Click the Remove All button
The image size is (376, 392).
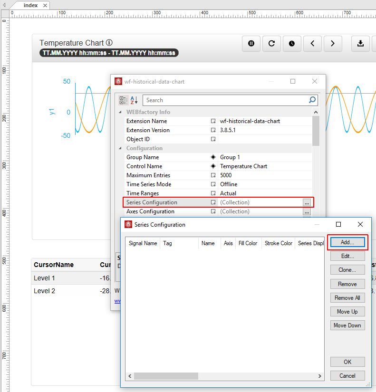tap(347, 298)
